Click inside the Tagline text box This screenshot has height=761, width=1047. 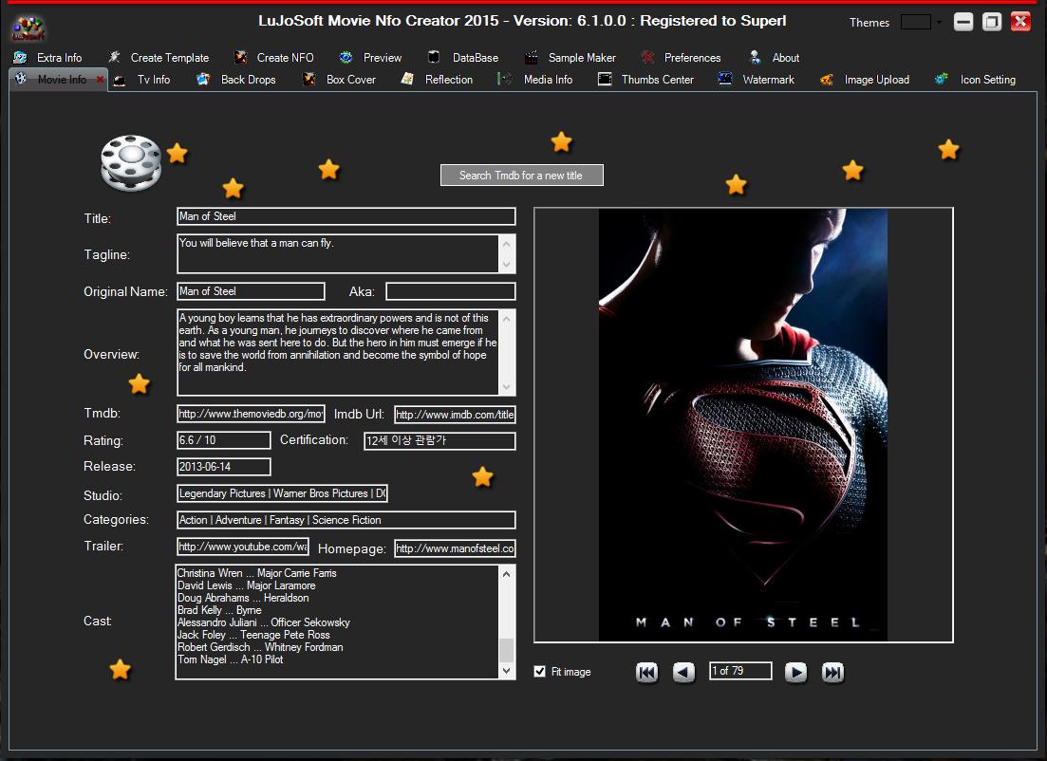(338, 253)
